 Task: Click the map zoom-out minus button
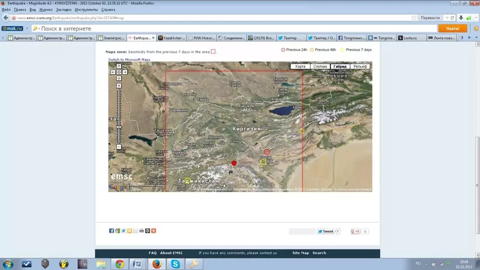[119, 147]
